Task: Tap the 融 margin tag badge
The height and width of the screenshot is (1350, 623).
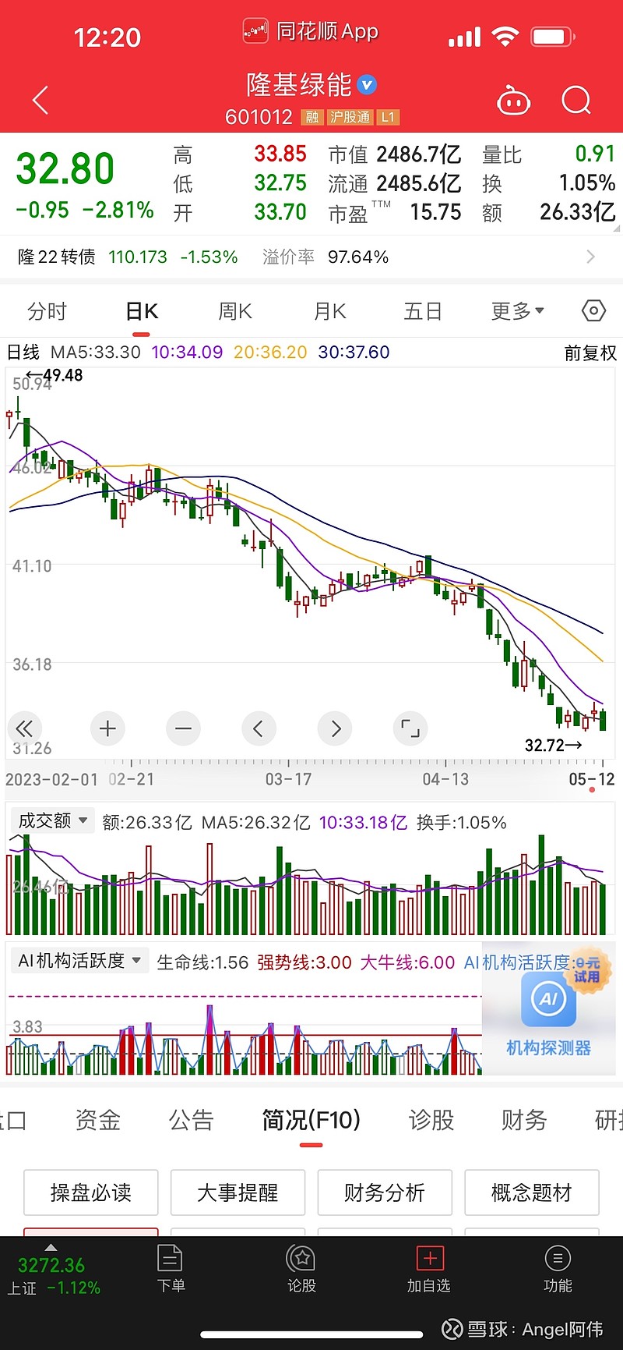Action: click(311, 117)
